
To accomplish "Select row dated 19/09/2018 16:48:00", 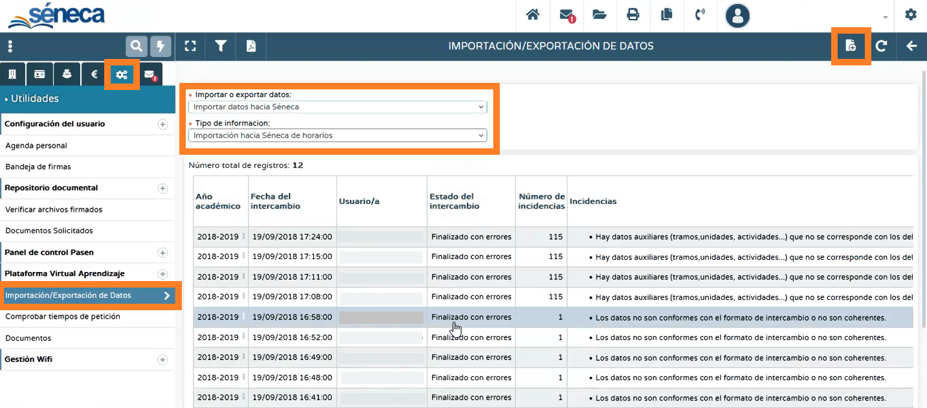I will (x=553, y=378).
